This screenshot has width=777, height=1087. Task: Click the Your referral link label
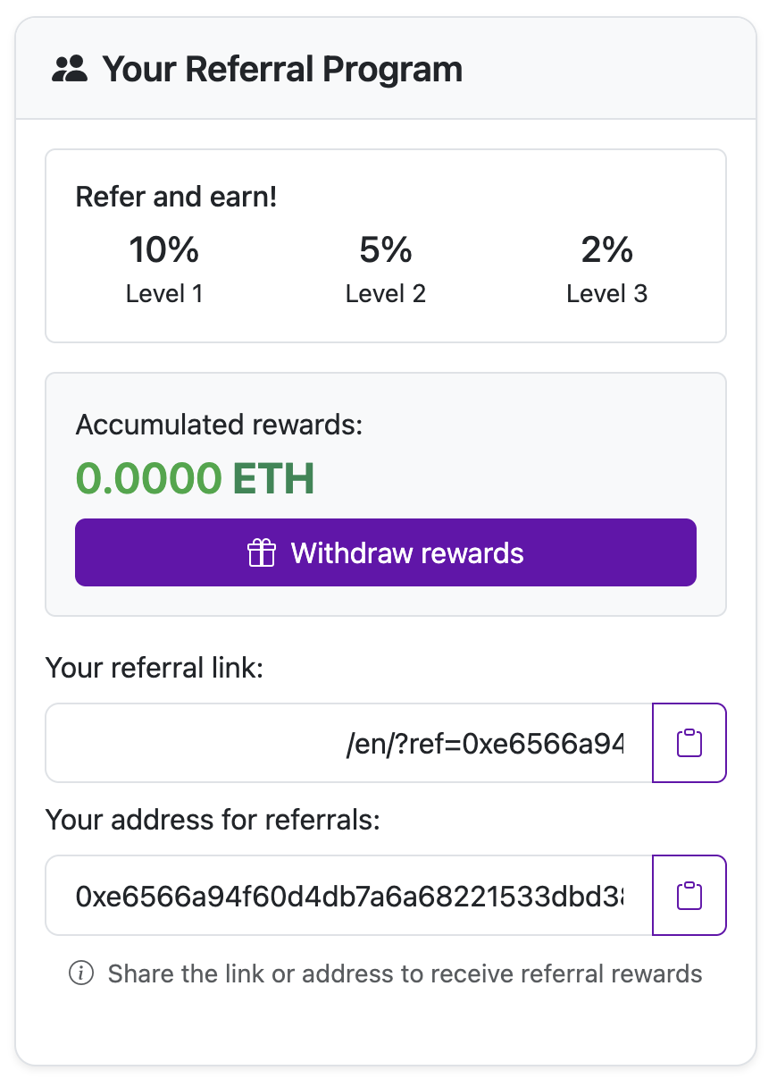(x=155, y=667)
